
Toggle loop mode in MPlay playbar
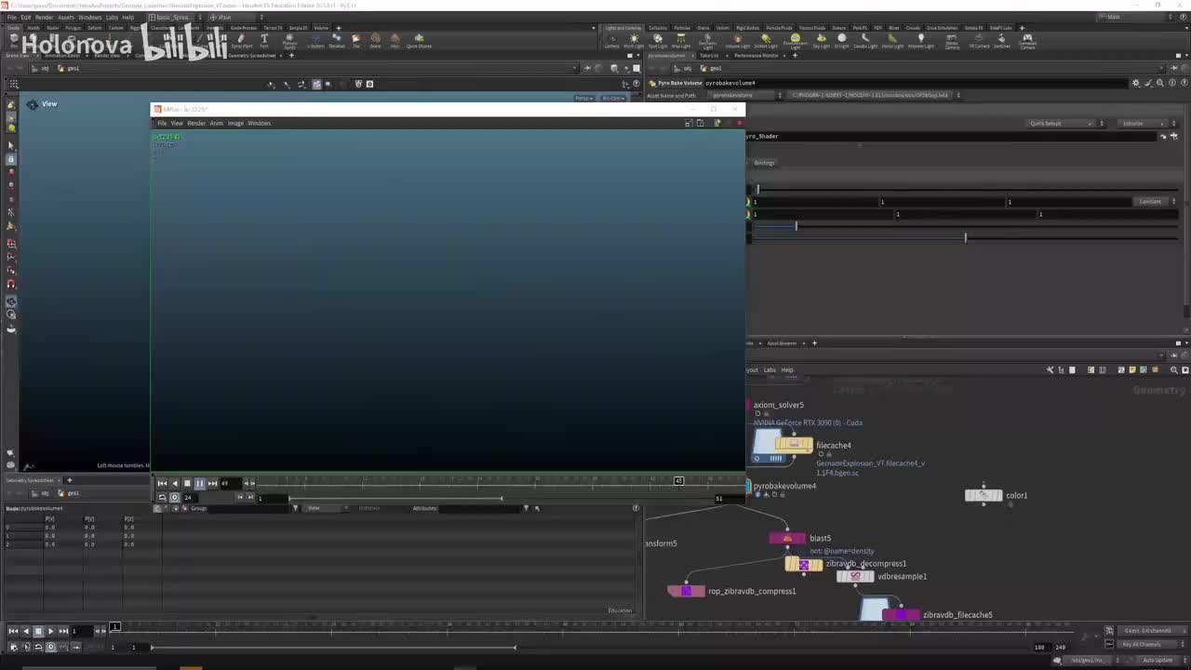click(x=162, y=497)
